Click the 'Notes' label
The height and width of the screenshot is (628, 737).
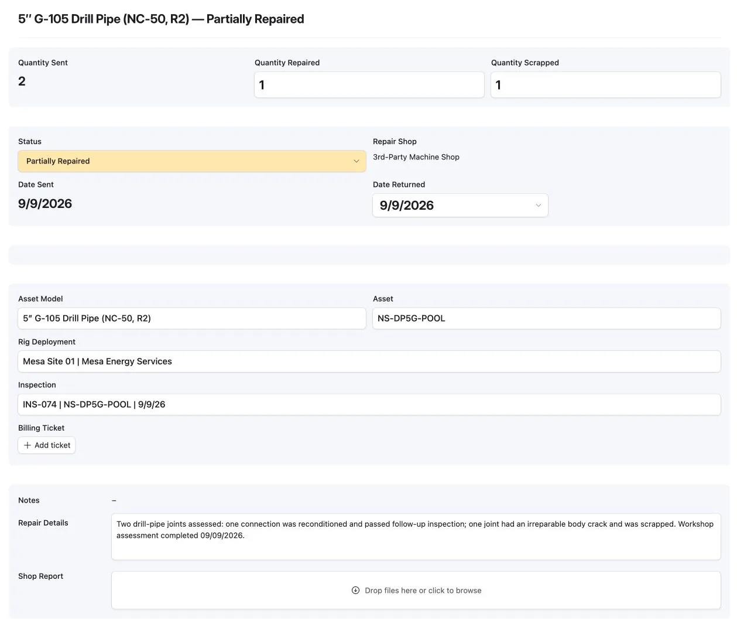(29, 500)
